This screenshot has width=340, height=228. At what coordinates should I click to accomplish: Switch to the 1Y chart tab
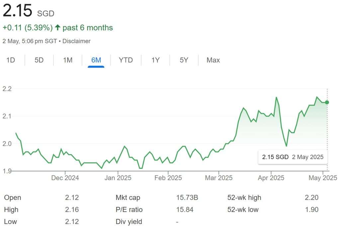click(155, 60)
